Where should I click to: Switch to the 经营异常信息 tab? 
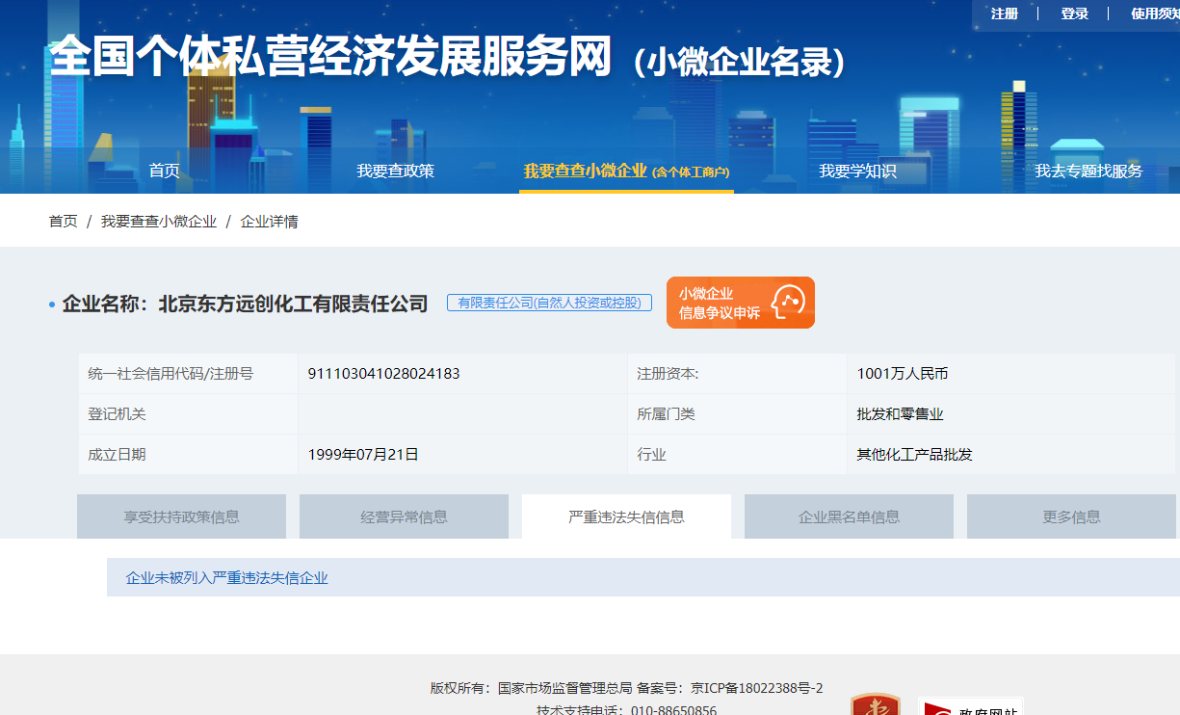(x=404, y=516)
